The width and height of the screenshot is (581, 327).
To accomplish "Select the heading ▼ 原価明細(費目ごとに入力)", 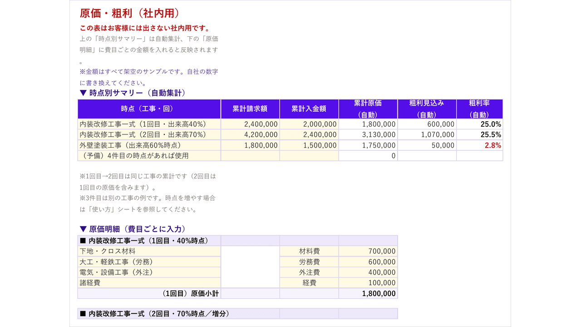I will pyautogui.click(x=133, y=229).
